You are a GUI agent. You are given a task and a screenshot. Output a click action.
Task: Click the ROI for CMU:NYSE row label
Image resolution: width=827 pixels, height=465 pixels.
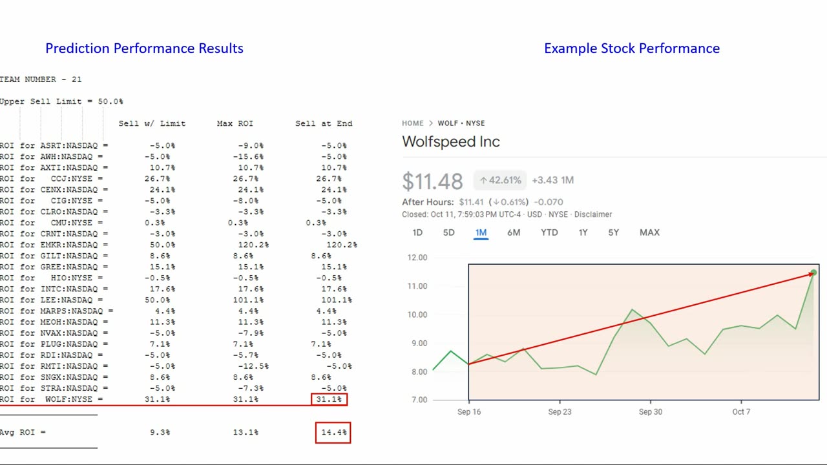[52, 223]
